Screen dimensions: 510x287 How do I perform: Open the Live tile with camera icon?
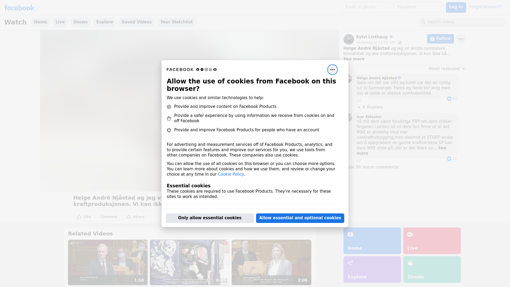(x=432, y=241)
